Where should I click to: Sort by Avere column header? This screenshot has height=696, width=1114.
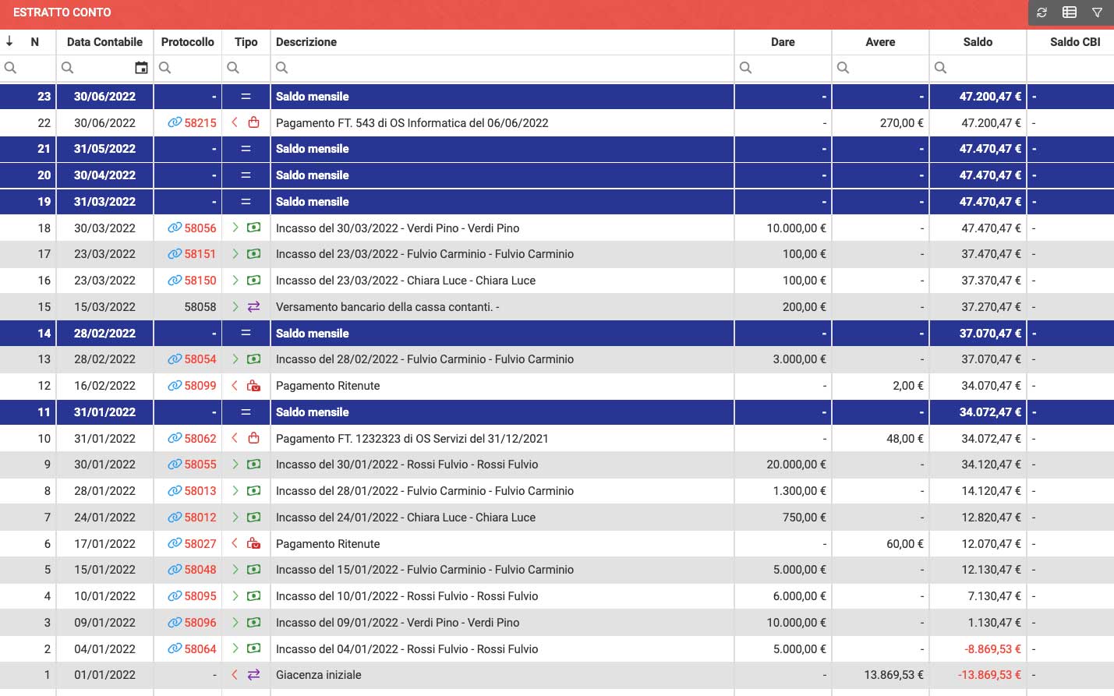coord(880,42)
